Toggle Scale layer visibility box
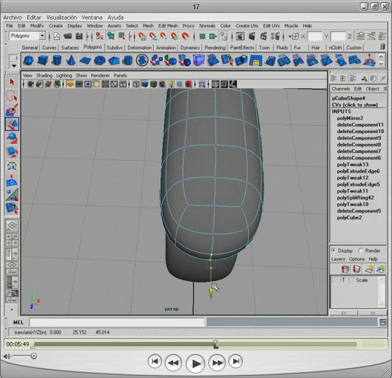 click(x=335, y=280)
